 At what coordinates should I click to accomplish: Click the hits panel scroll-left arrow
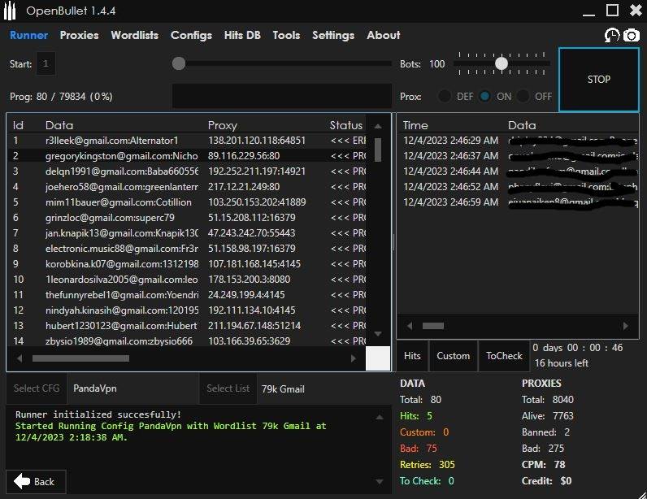click(410, 326)
